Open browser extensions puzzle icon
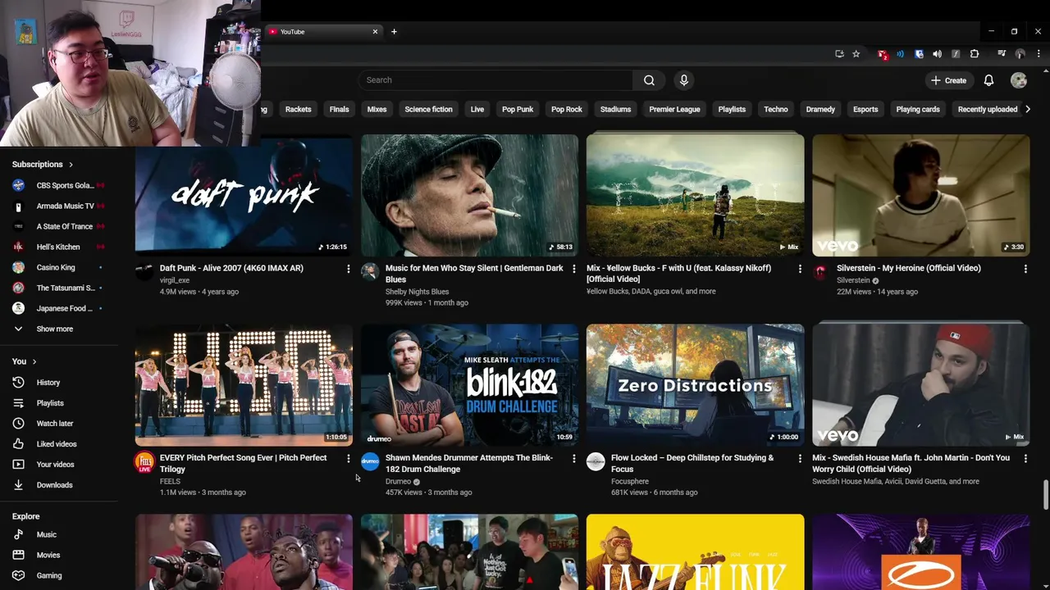 click(975, 54)
